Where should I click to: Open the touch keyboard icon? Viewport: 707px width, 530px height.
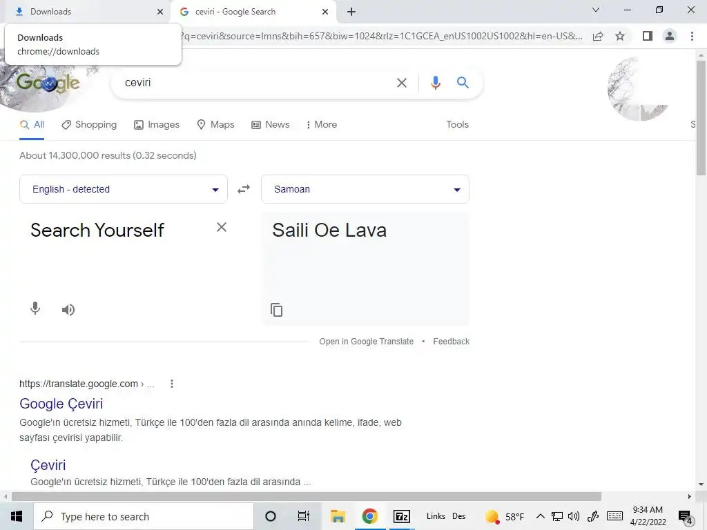point(614,516)
